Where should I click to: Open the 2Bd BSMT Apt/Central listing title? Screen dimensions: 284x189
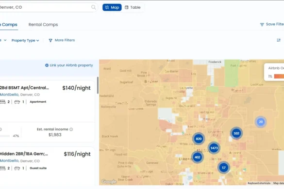pyautogui.click(x=24, y=88)
